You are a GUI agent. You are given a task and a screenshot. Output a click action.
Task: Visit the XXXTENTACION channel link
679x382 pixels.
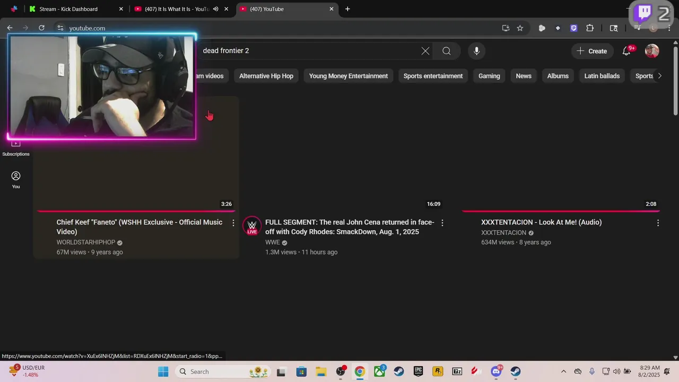pos(503,233)
